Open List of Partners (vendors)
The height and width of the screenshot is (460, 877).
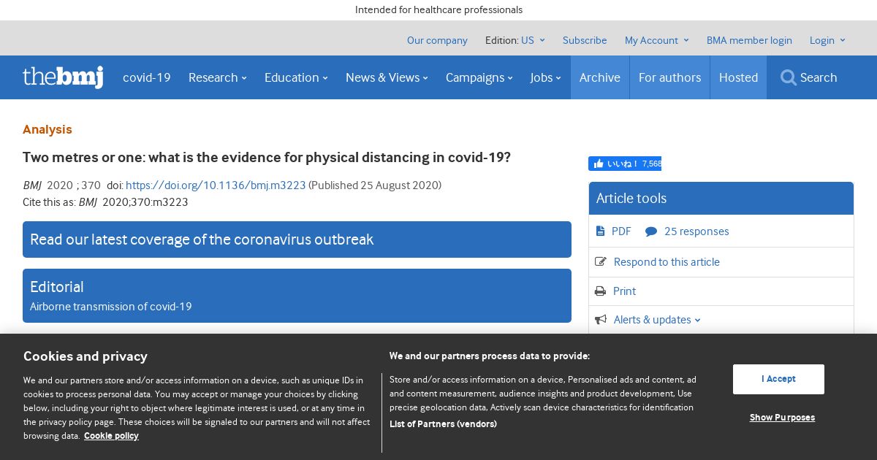[443, 424]
